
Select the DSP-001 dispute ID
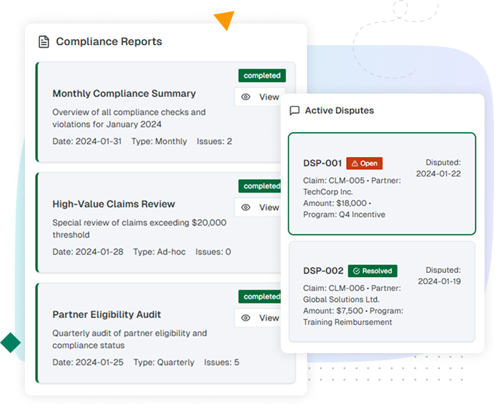point(323,163)
